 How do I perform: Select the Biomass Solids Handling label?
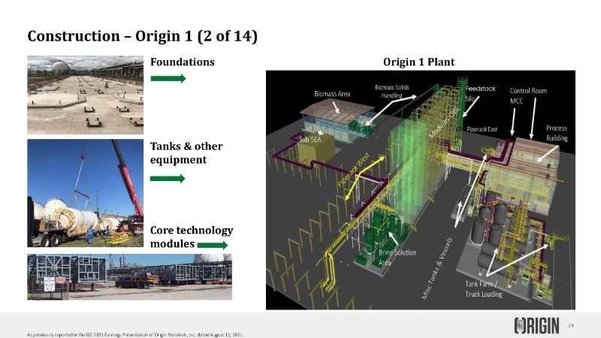click(x=395, y=90)
